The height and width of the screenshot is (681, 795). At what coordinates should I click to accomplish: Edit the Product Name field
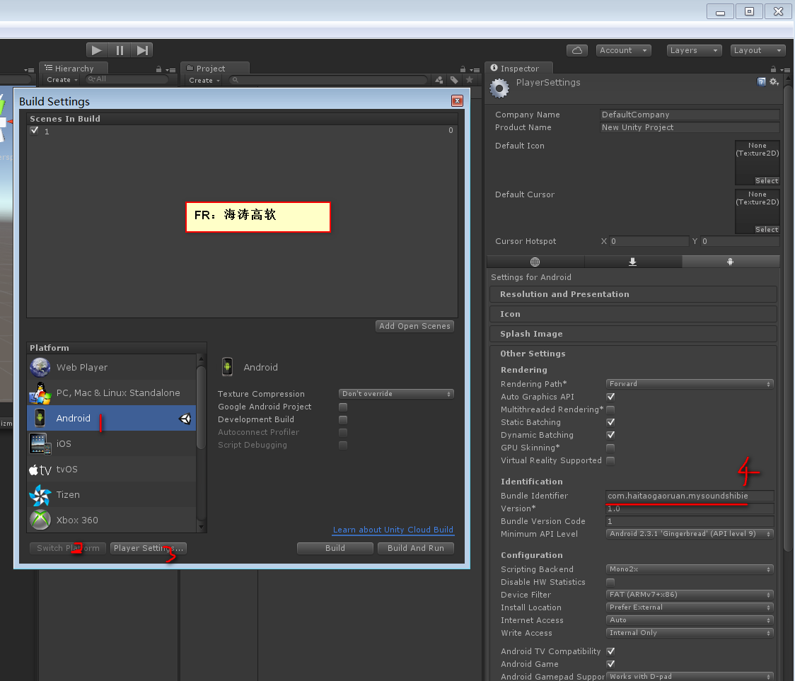(690, 127)
